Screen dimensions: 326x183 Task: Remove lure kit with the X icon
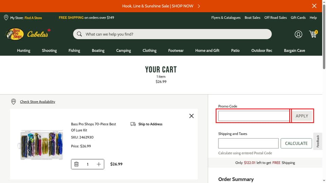pyautogui.click(x=192, y=116)
